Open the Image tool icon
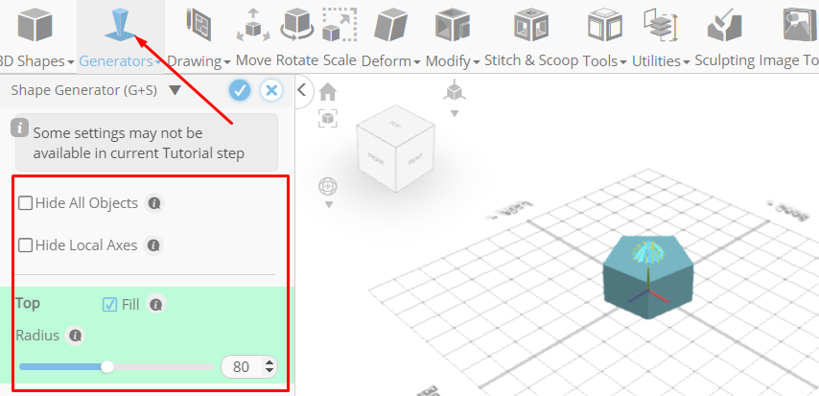819x396 pixels. coord(800,25)
